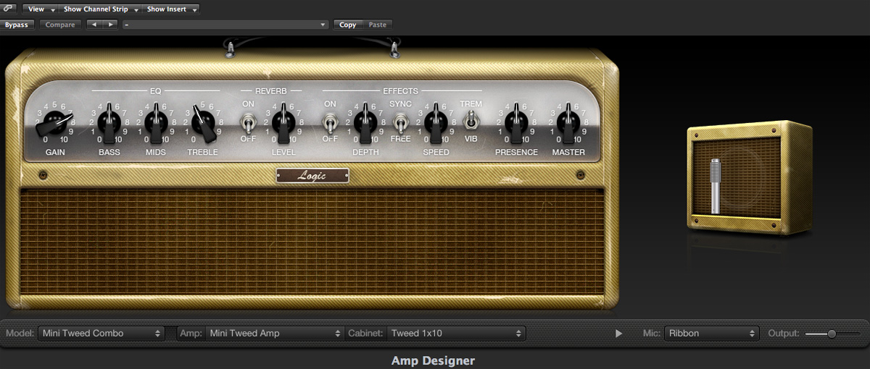870x369 pixels.
Task: Click the Reverb Level knob
Action: point(283,123)
